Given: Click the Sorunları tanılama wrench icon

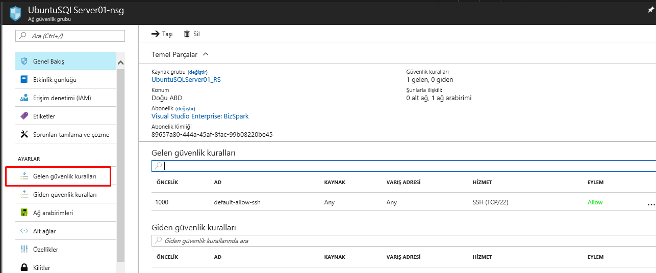Looking at the screenshot, I should (x=24, y=135).
